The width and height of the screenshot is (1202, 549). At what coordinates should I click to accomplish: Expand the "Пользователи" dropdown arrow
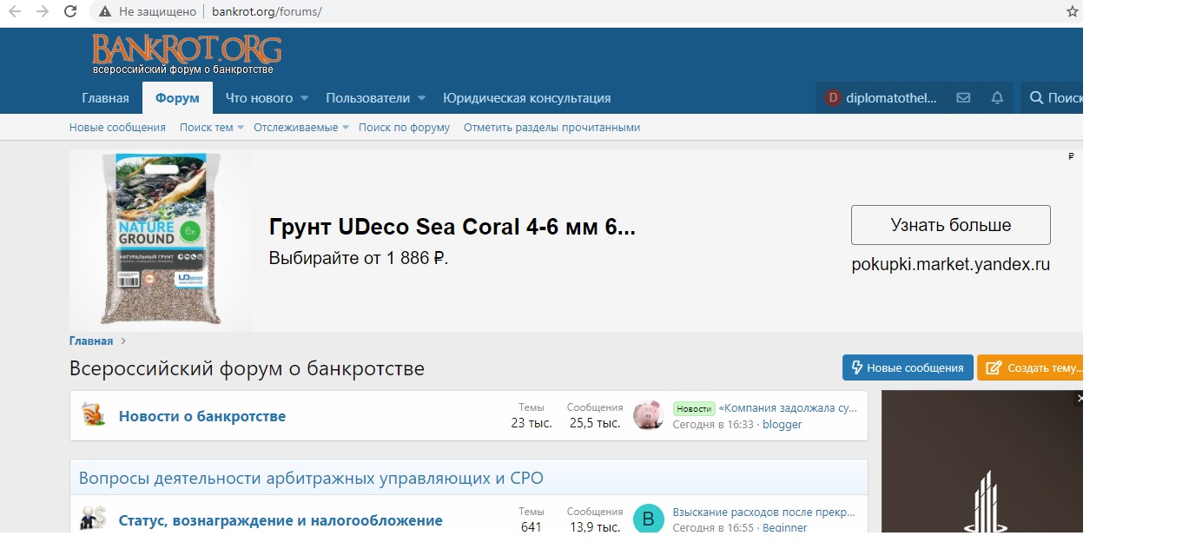tap(421, 98)
